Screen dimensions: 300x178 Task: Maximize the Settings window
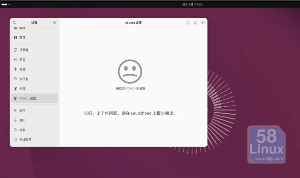pyautogui.click(x=195, y=23)
